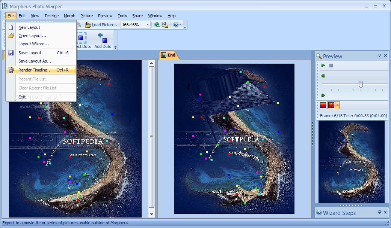This screenshot has width=391, height=228.
Task: Select Render Timeline... menu entry
Action: [x=41, y=70]
